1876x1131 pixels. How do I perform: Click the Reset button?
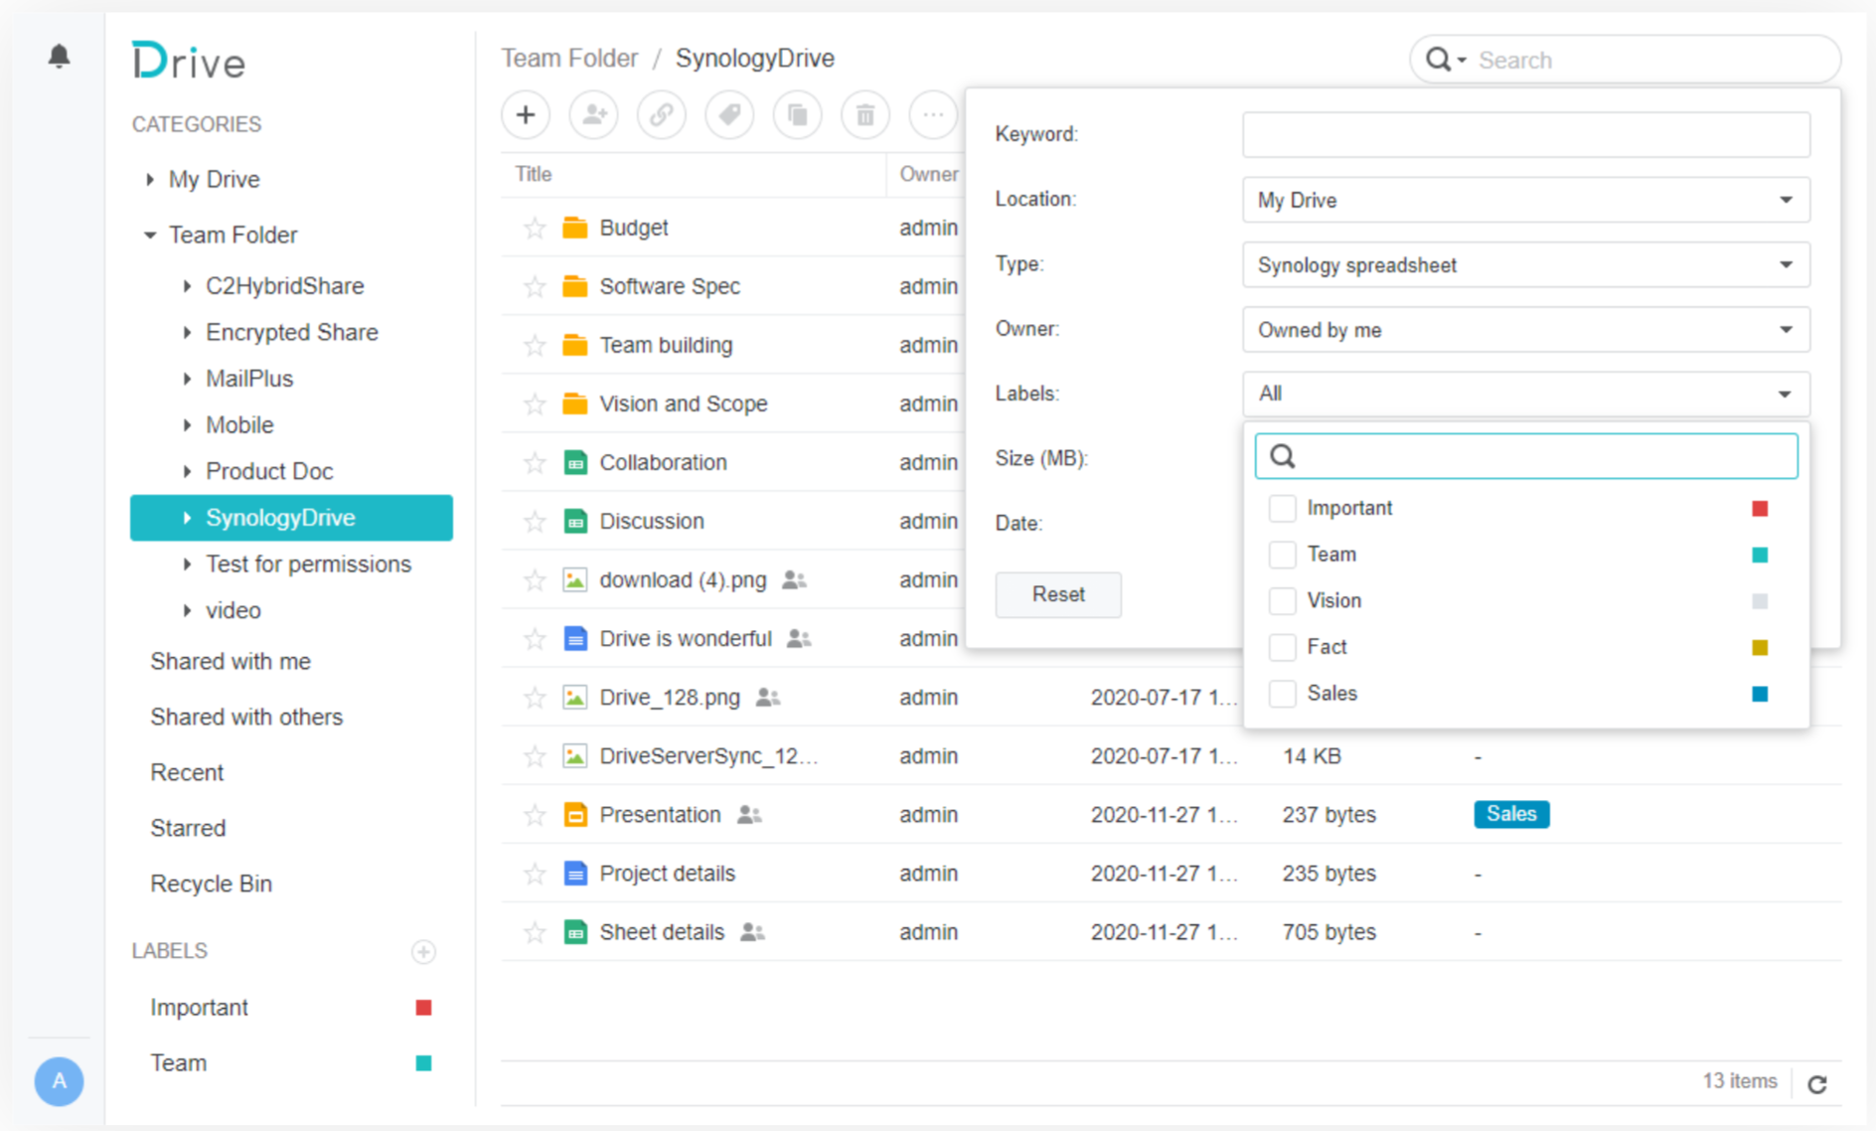[1058, 594]
